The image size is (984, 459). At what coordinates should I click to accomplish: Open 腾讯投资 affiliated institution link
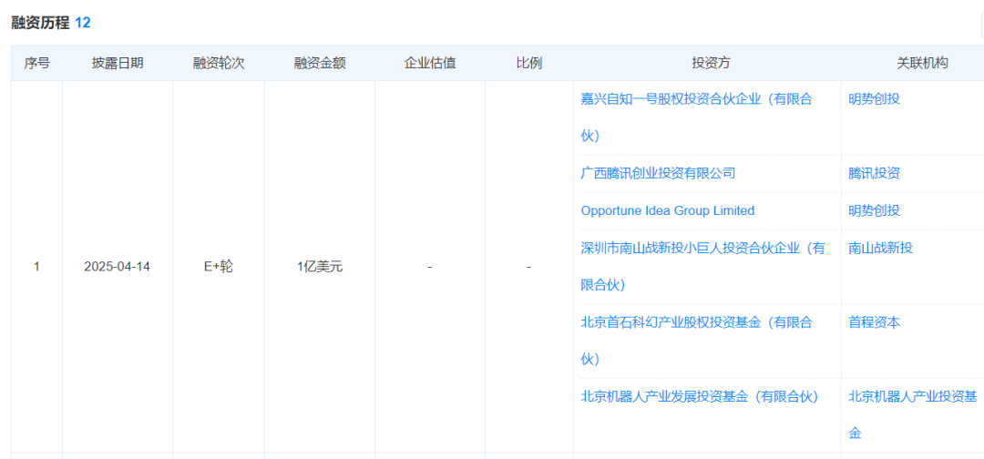coord(874,174)
